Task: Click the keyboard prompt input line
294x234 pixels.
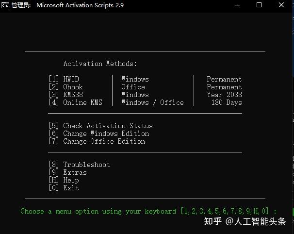Action: point(148,211)
